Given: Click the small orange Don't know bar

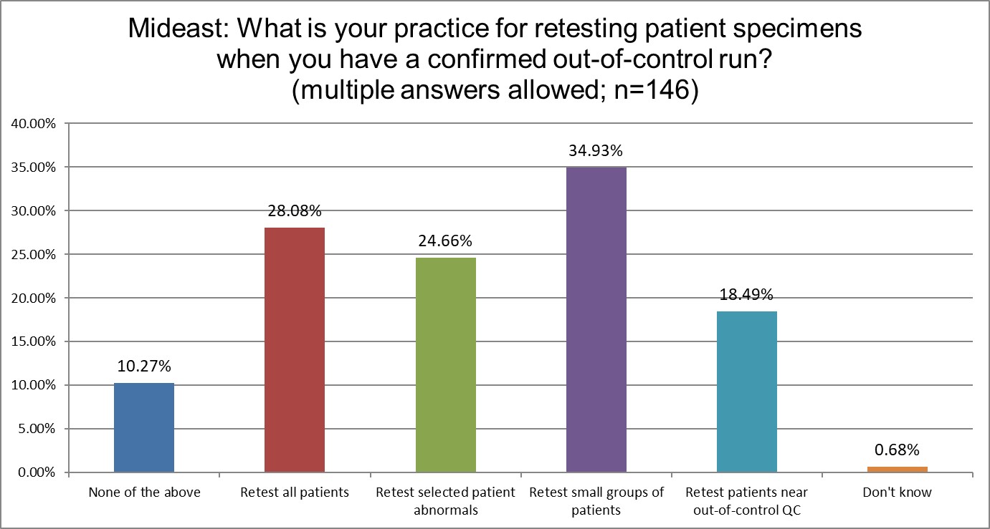Looking at the screenshot, I should click(898, 470).
